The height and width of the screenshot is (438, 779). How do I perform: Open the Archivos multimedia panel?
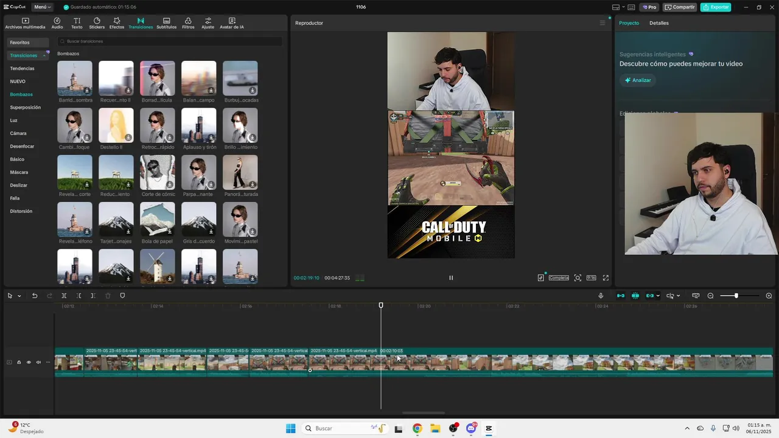[x=25, y=23]
